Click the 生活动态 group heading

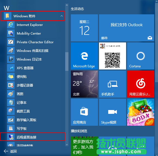point(77,9)
